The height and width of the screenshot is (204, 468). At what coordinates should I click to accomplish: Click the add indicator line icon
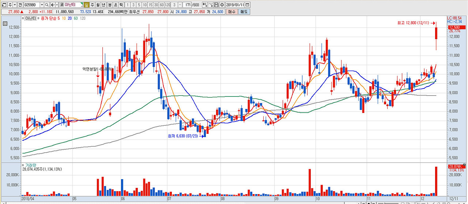coord(211,5)
